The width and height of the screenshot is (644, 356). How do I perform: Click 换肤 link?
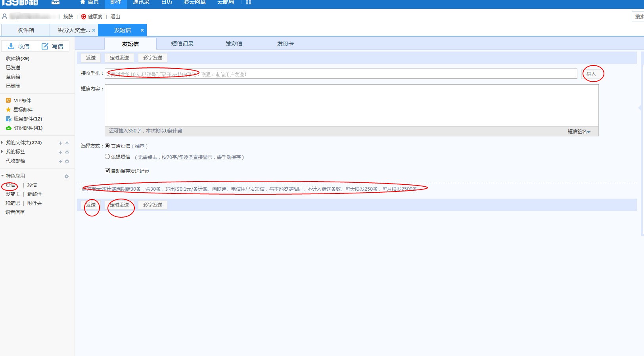pyautogui.click(x=68, y=17)
